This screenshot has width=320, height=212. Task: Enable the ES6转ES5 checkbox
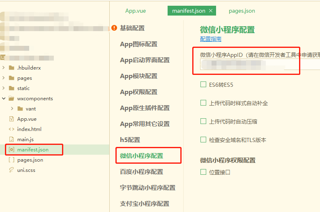point(203,84)
